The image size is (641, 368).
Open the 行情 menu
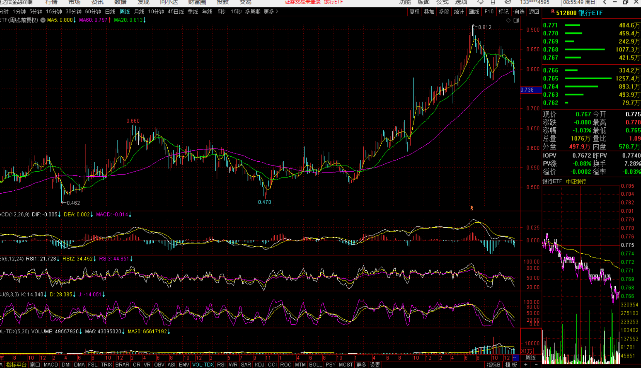pos(51,2)
